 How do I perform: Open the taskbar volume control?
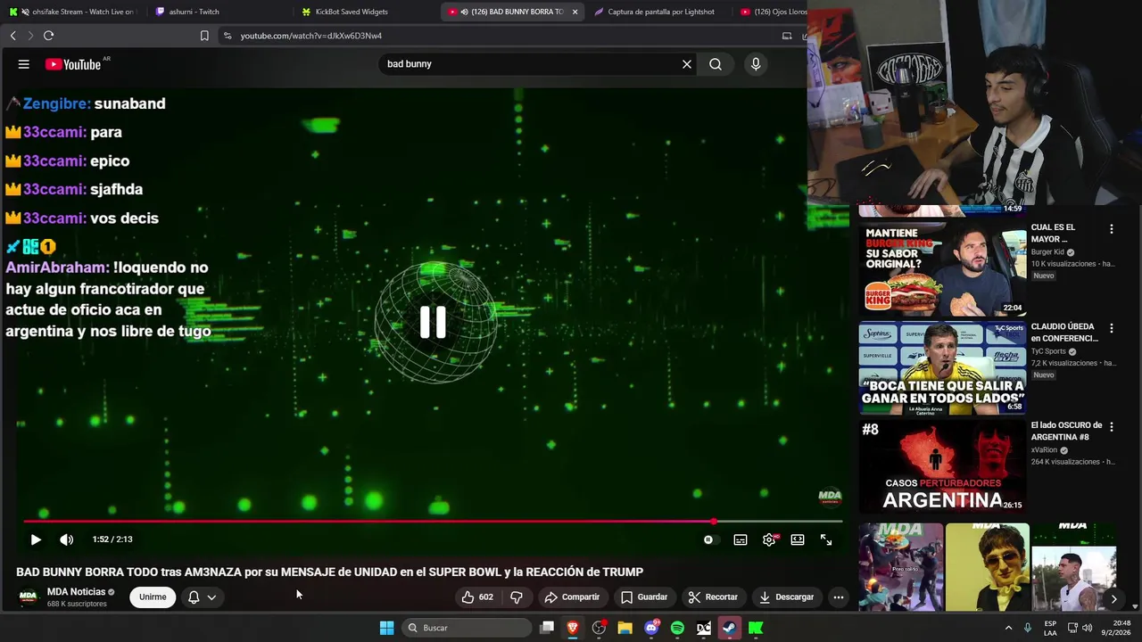(1087, 628)
